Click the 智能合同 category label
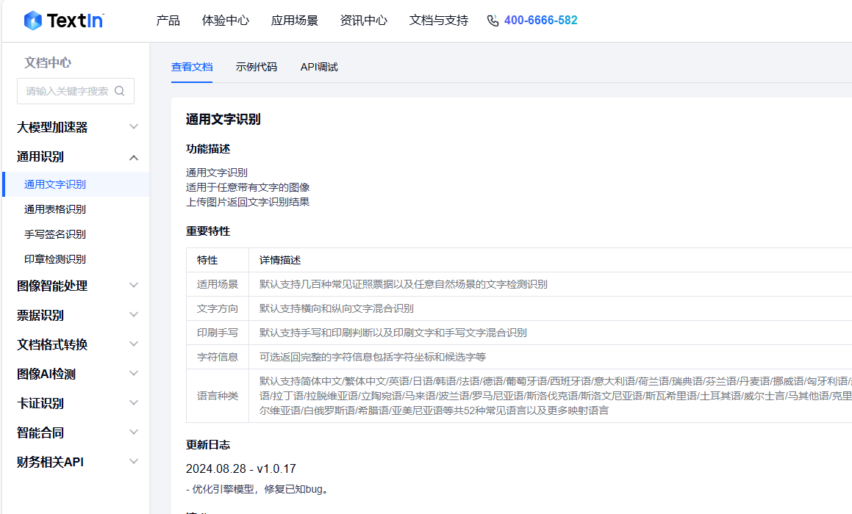Image resolution: width=852 pixels, height=514 pixels. [x=40, y=432]
